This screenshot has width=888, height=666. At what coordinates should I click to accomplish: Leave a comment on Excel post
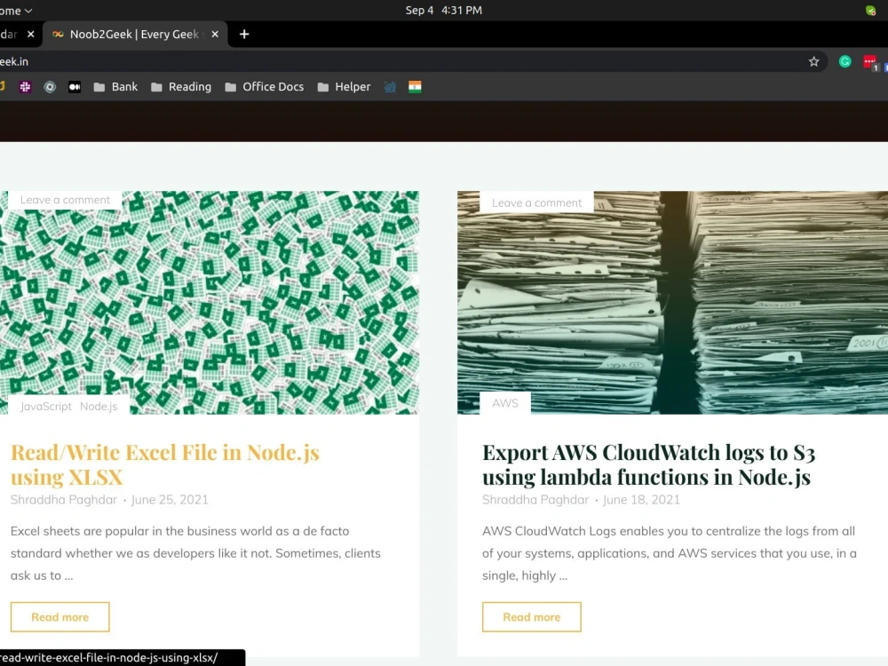click(x=65, y=200)
